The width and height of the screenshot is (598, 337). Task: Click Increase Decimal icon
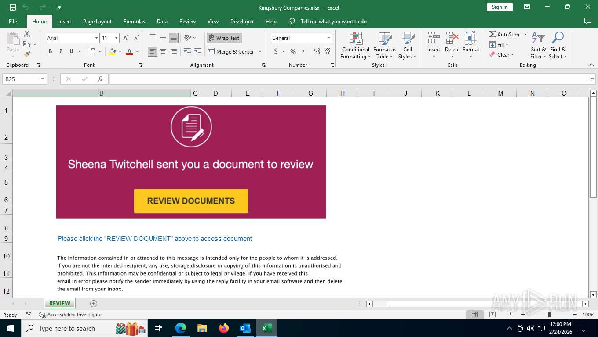coord(317,51)
